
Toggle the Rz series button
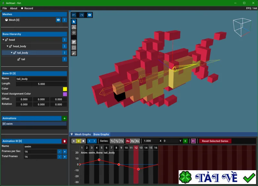(137, 141)
